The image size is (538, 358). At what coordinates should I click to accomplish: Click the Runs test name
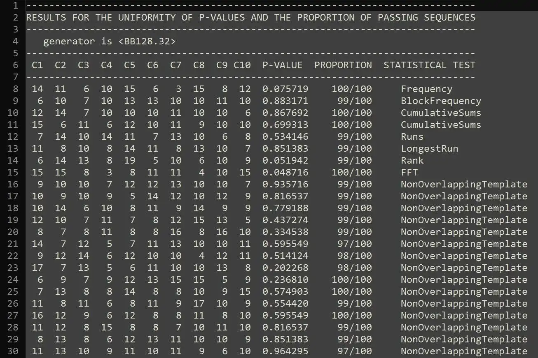point(412,137)
